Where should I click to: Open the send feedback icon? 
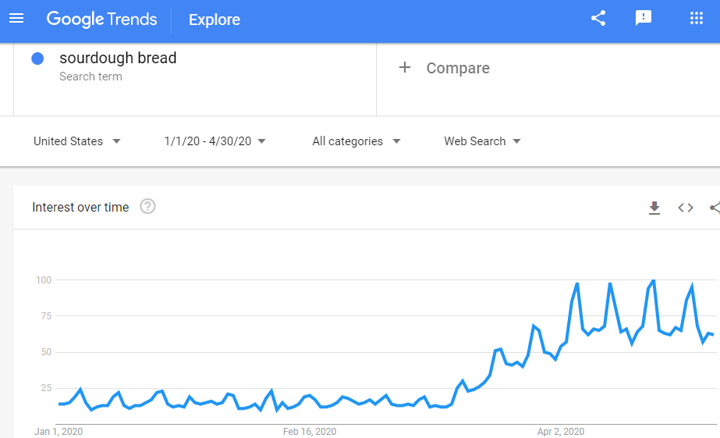644,19
